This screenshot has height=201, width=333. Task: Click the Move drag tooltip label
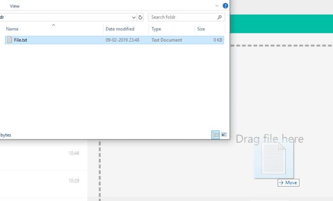click(x=288, y=183)
